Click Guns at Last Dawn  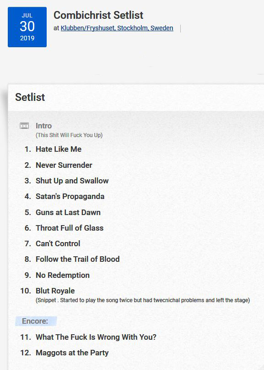coord(68,212)
